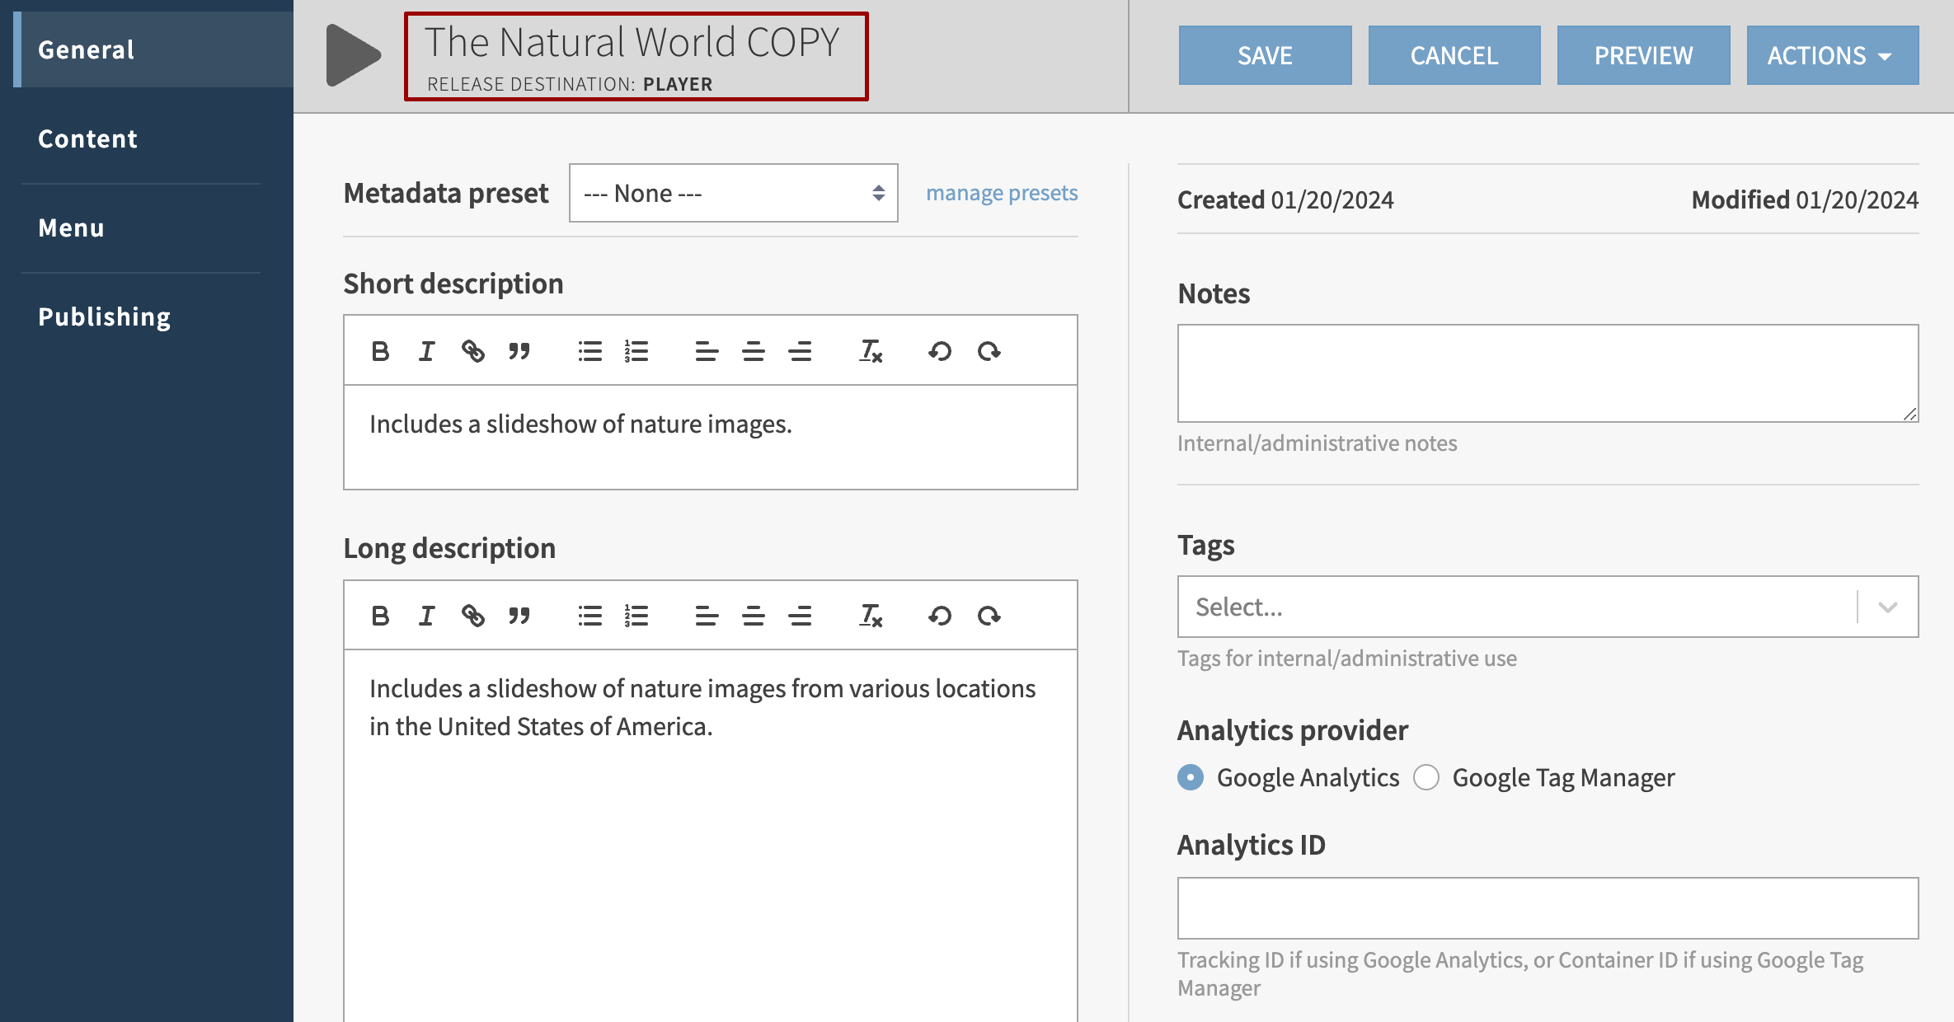This screenshot has height=1022, width=1954.
Task: Open the ACTIONS dropdown menu
Action: click(x=1832, y=55)
